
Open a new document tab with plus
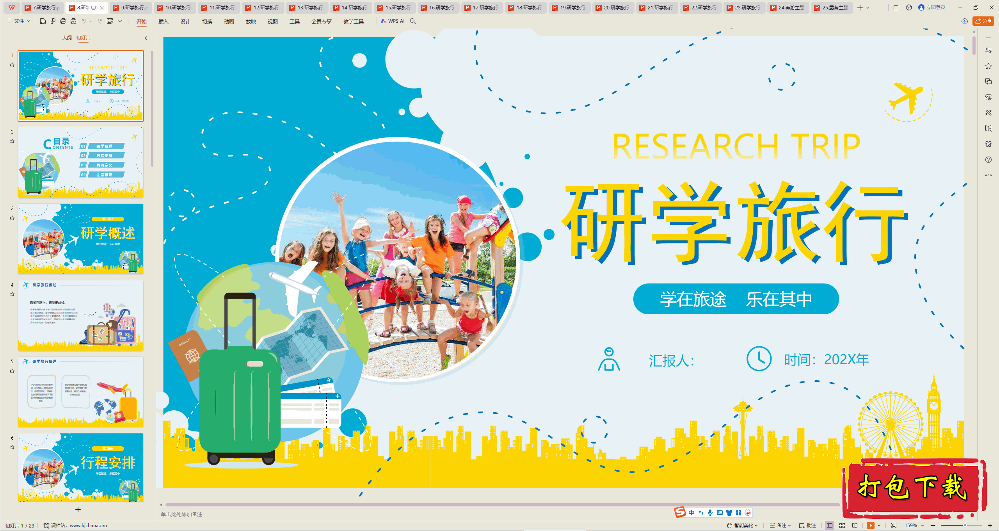point(860,7)
